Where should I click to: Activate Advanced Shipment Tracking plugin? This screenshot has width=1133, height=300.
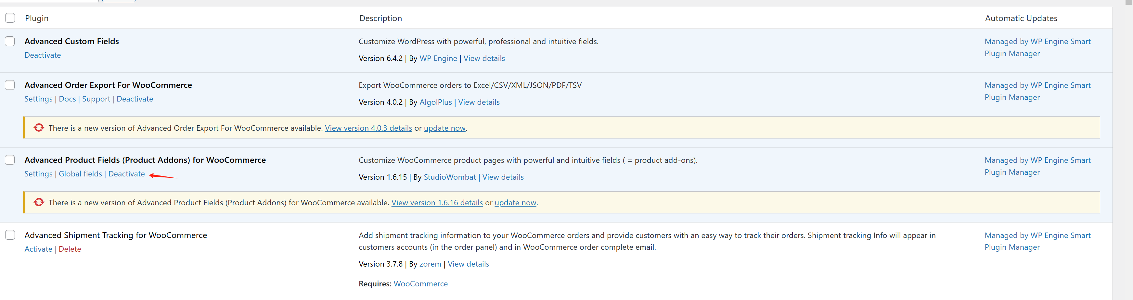(38, 249)
